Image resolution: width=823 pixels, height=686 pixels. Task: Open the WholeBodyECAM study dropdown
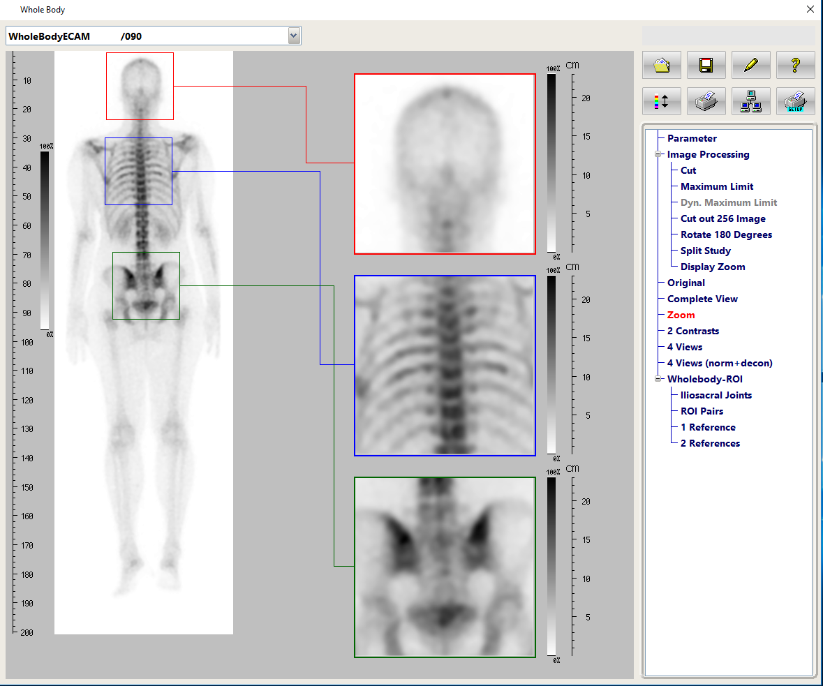(x=294, y=36)
